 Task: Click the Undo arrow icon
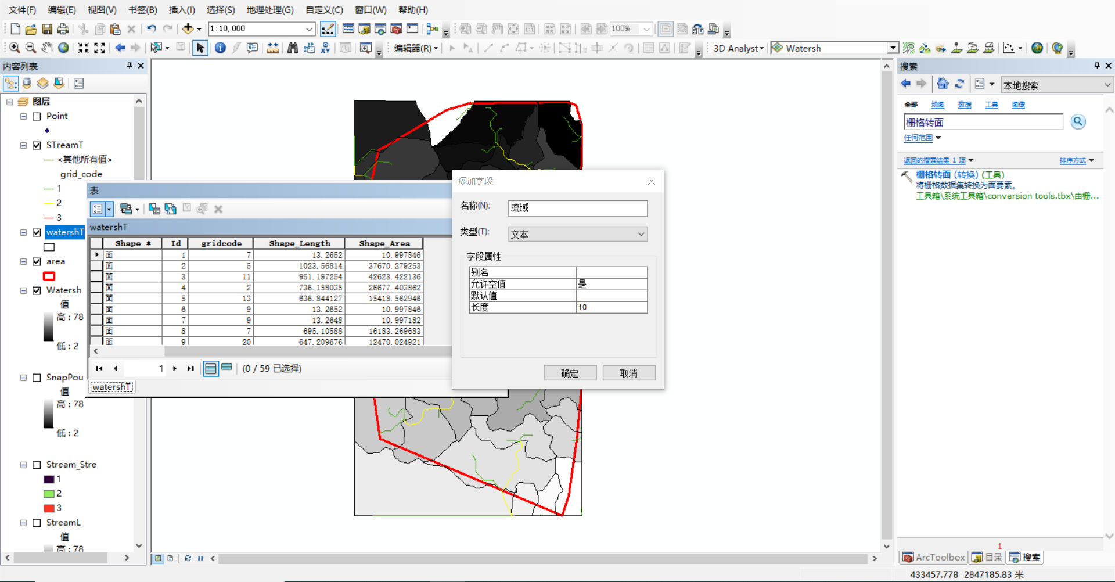click(x=152, y=28)
